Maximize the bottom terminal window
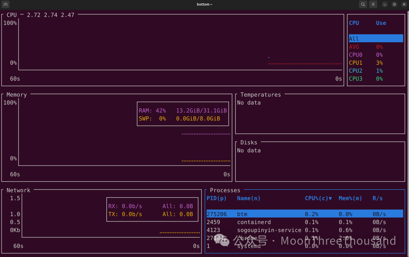Screen dimensions: 409x257 pyautogui.click(x=394, y=5)
